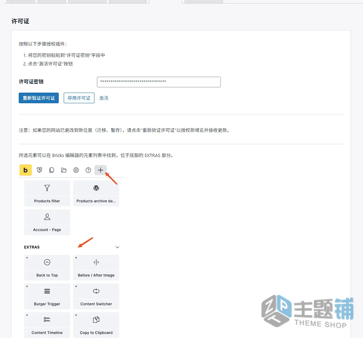
Task: Collapse the EXTRAS section chevron
Action: point(117,247)
